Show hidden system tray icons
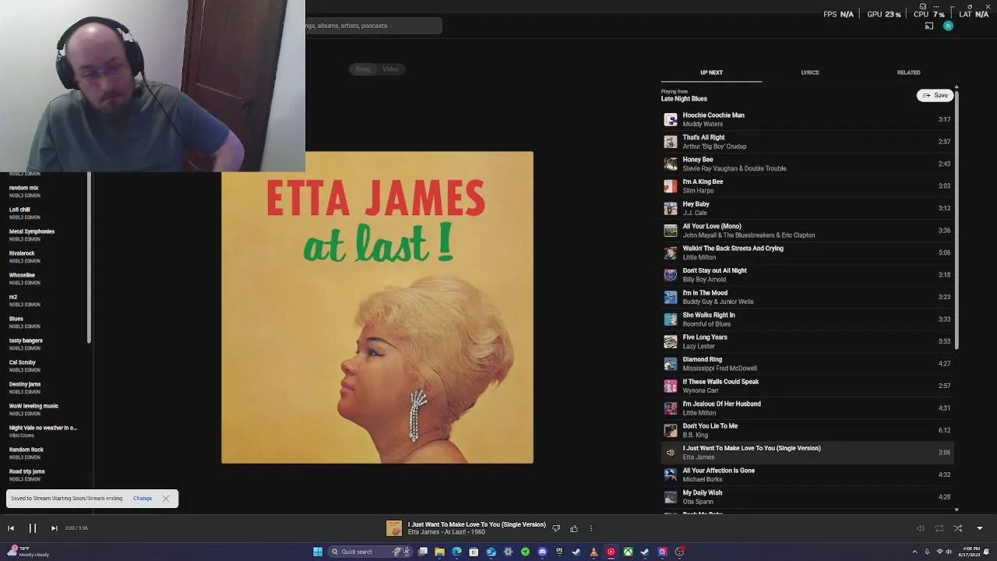This screenshot has width=997, height=561. click(915, 552)
